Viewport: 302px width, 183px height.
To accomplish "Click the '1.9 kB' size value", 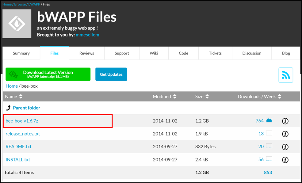I will point(201,134).
